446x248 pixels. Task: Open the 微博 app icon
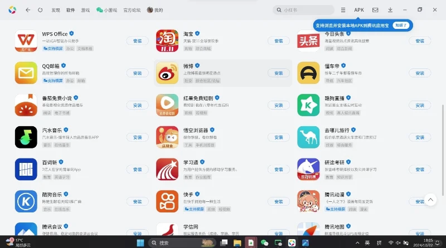[x=167, y=73]
